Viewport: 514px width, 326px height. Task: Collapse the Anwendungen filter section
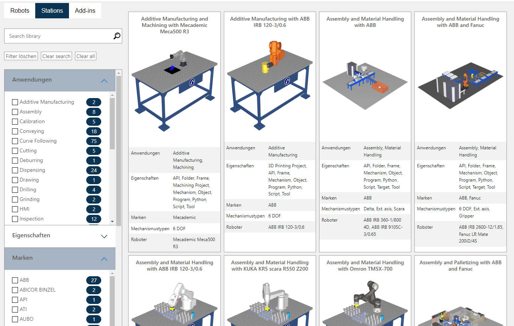click(104, 80)
